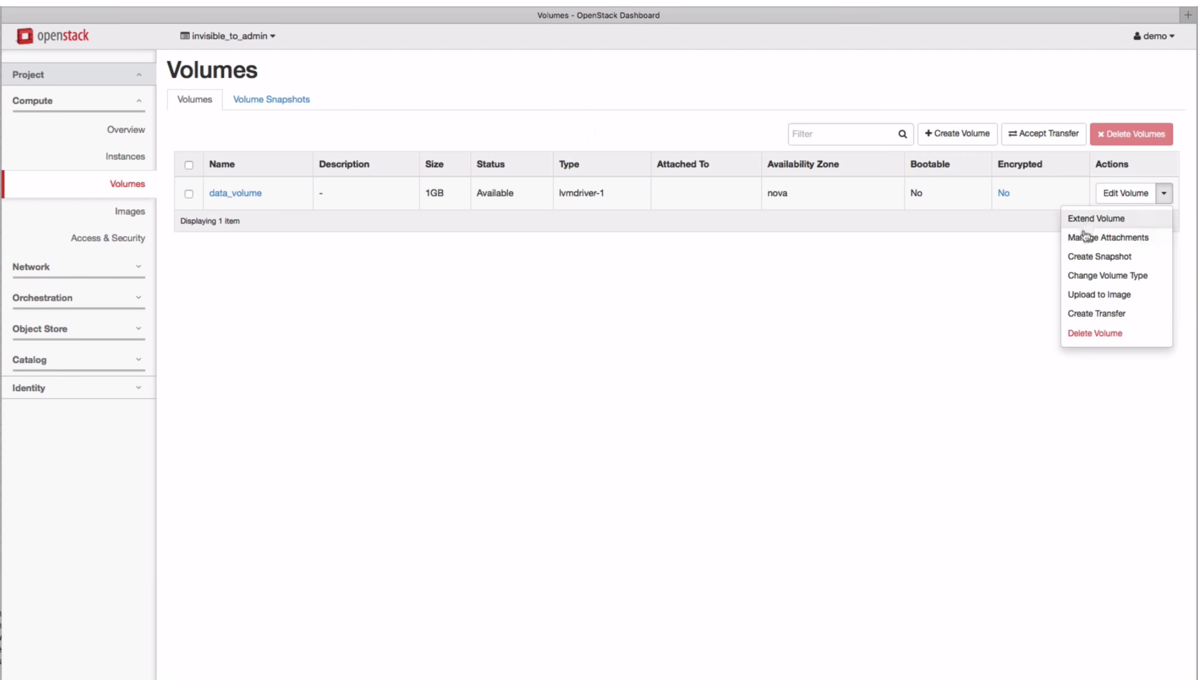Open the demo user menu
Screen dimensions: 1198x680
pos(1154,36)
